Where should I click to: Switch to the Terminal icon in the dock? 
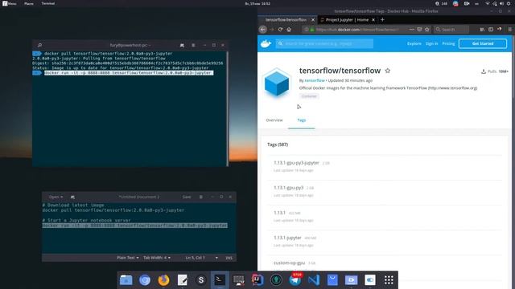click(x=220, y=280)
